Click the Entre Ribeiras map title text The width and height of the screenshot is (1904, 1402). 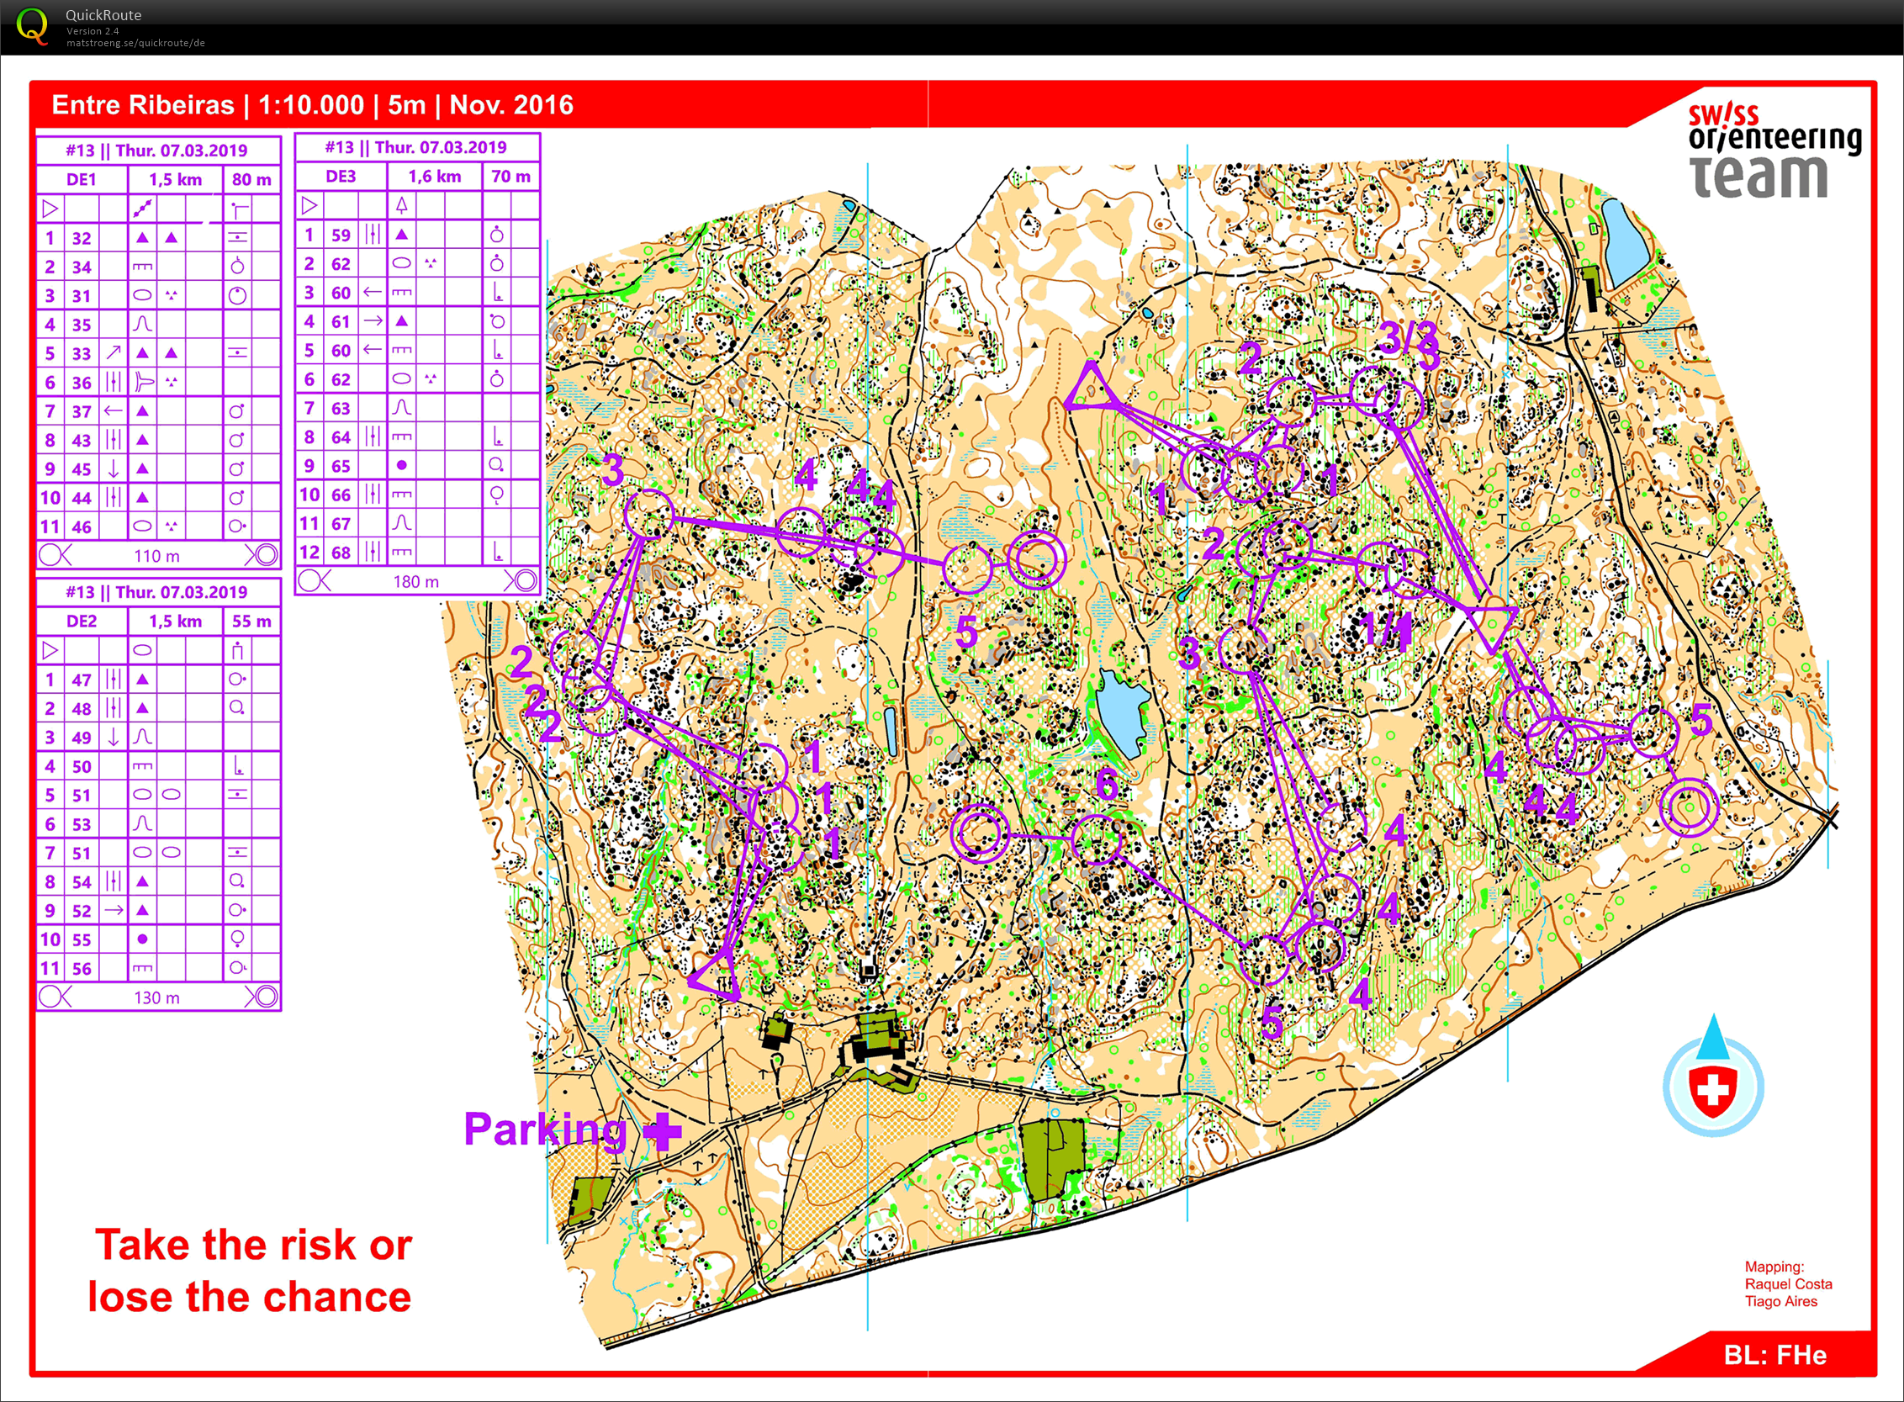[142, 105]
